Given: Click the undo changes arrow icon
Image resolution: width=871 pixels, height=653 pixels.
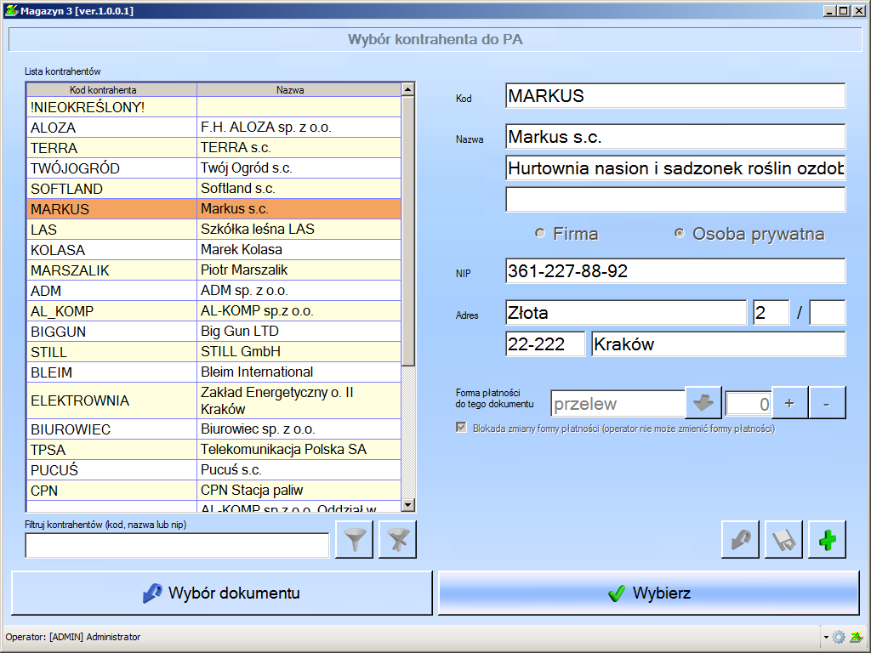Looking at the screenshot, I should point(740,541).
